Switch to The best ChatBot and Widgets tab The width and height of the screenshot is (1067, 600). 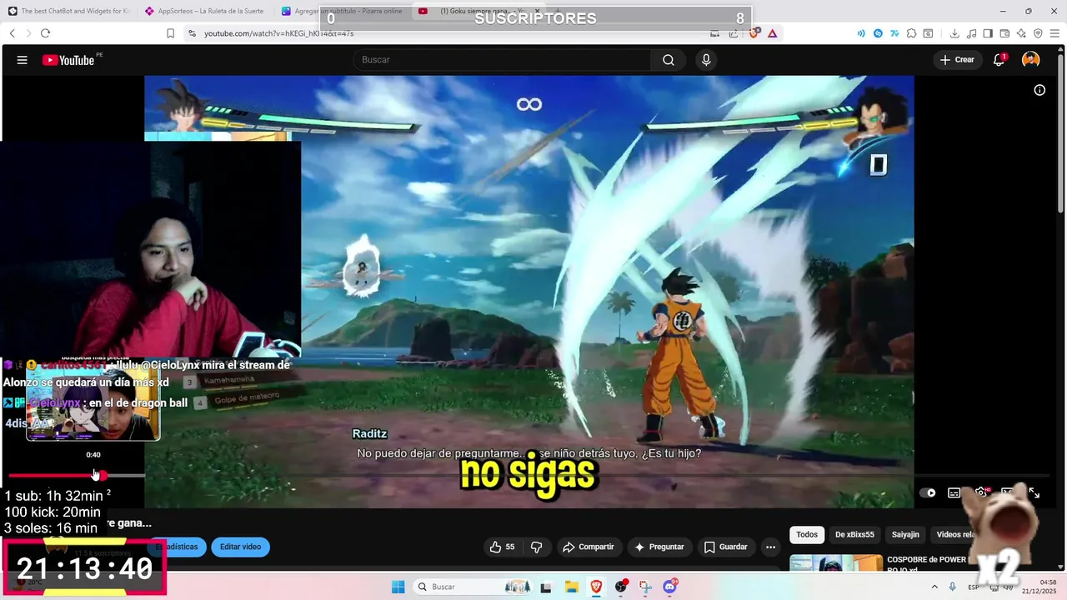(x=68, y=11)
